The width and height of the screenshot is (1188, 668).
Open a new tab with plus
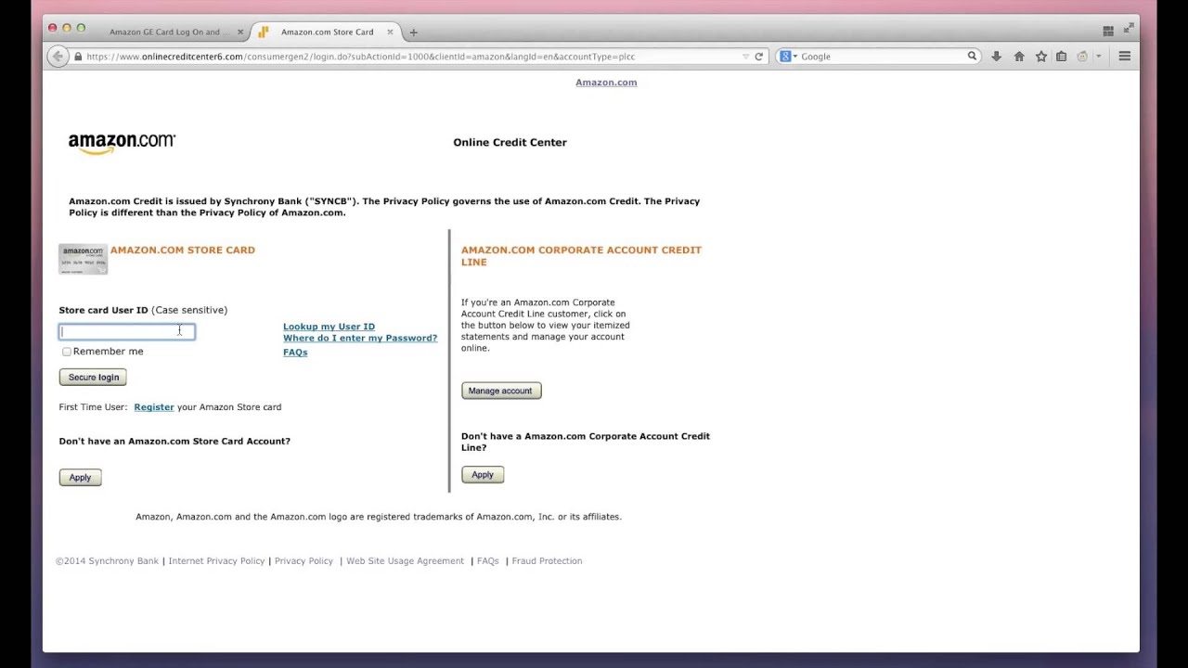click(413, 32)
